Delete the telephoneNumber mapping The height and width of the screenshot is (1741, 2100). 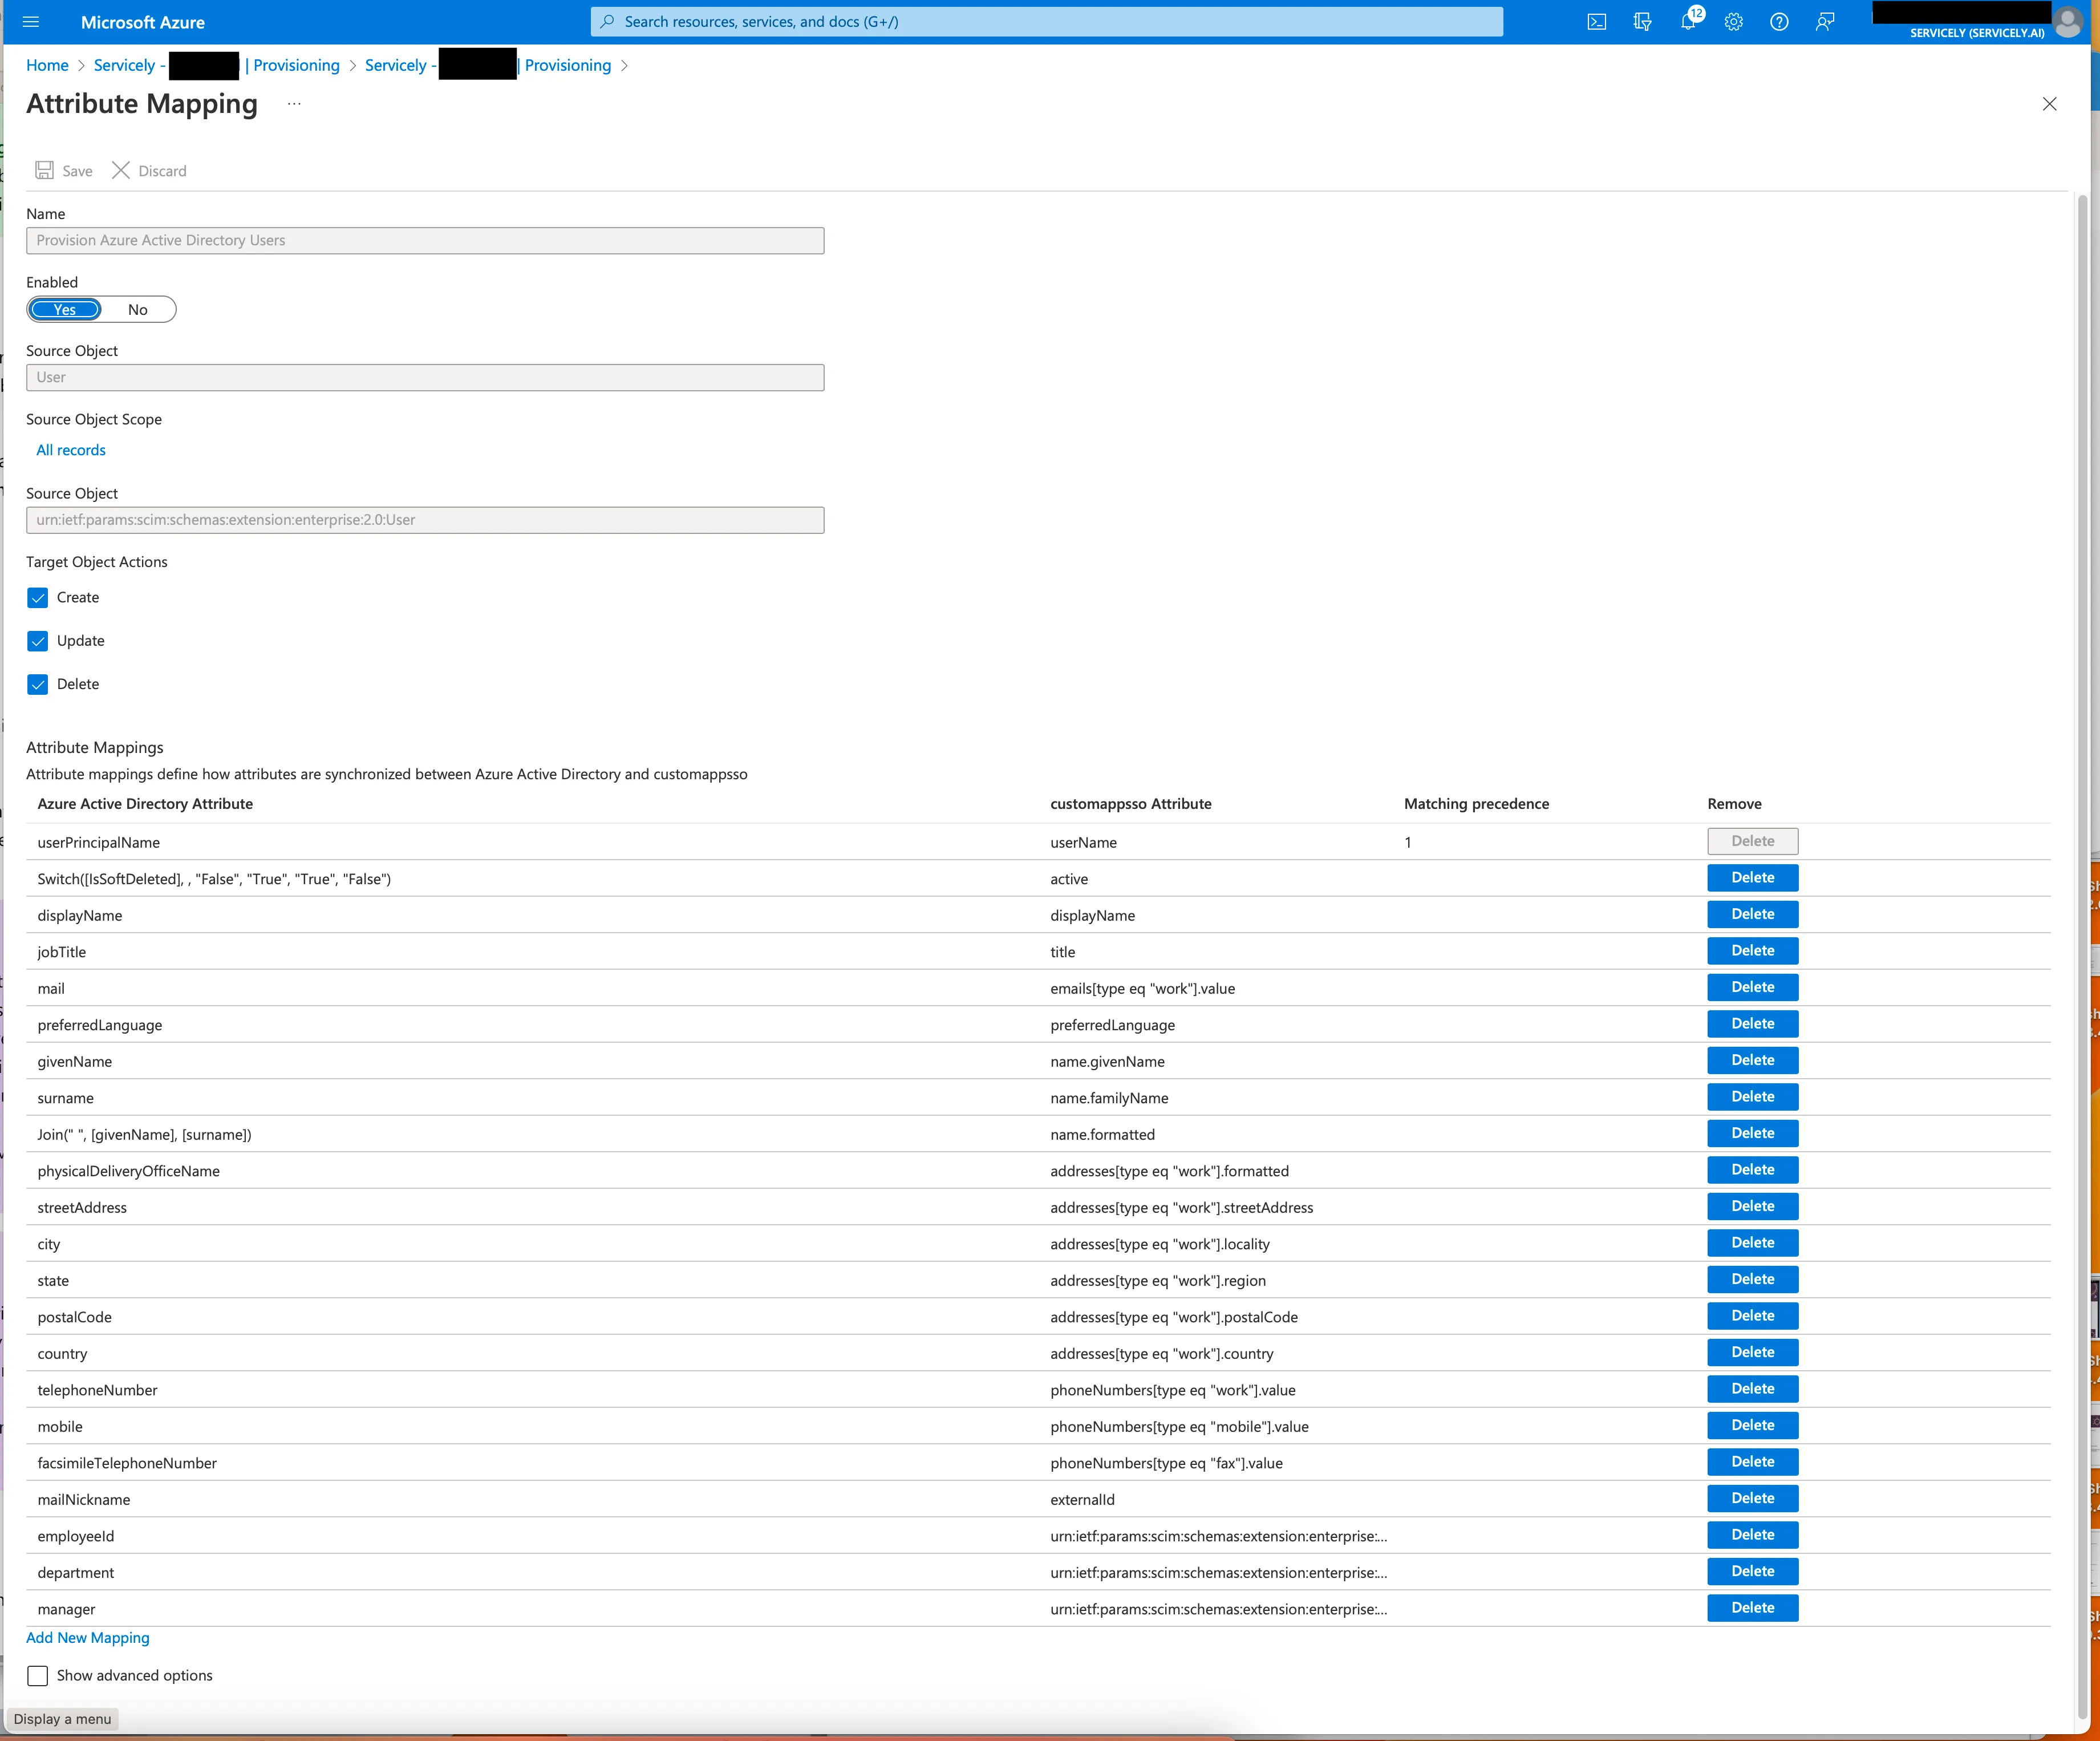1752,1389
